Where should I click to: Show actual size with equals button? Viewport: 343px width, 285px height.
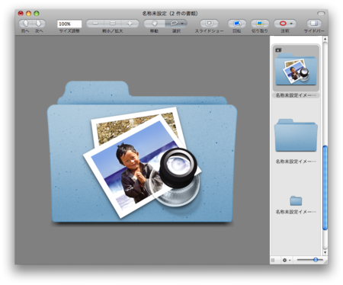coord(113,24)
